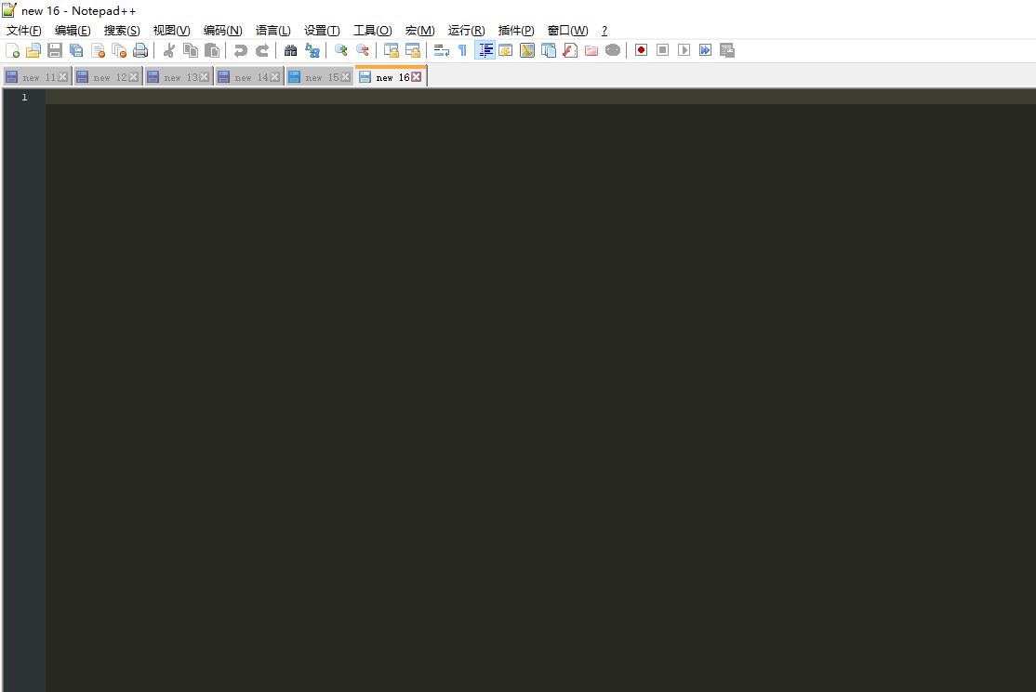Switch to the new 13 tab
The width and height of the screenshot is (1036, 692).
pos(179,77)
